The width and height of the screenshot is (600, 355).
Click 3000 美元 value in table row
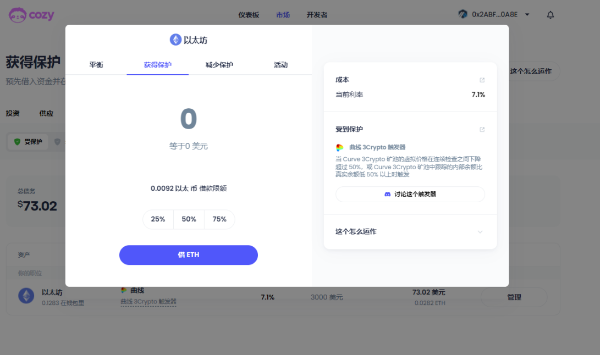[327, 297]
